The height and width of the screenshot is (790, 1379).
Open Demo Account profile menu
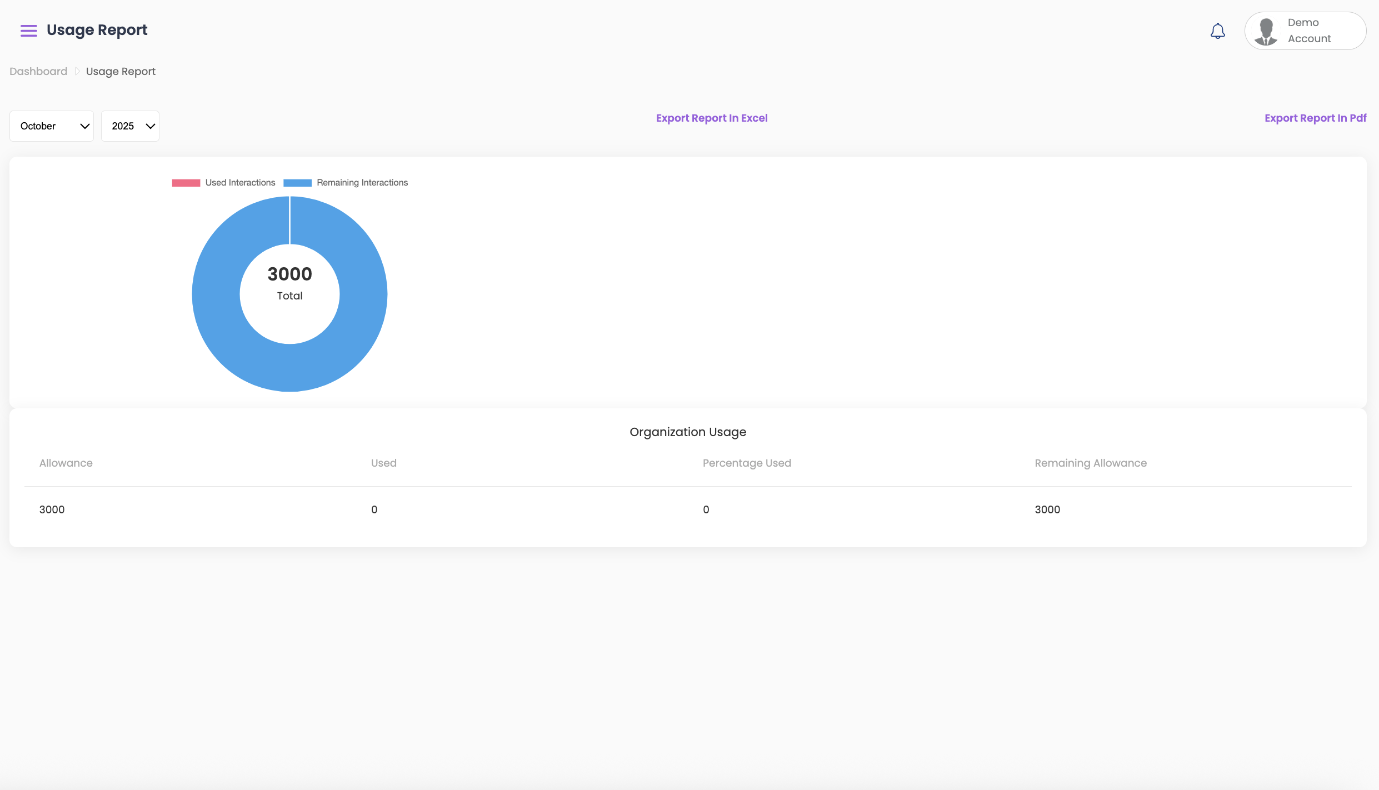click(1308, 31)
